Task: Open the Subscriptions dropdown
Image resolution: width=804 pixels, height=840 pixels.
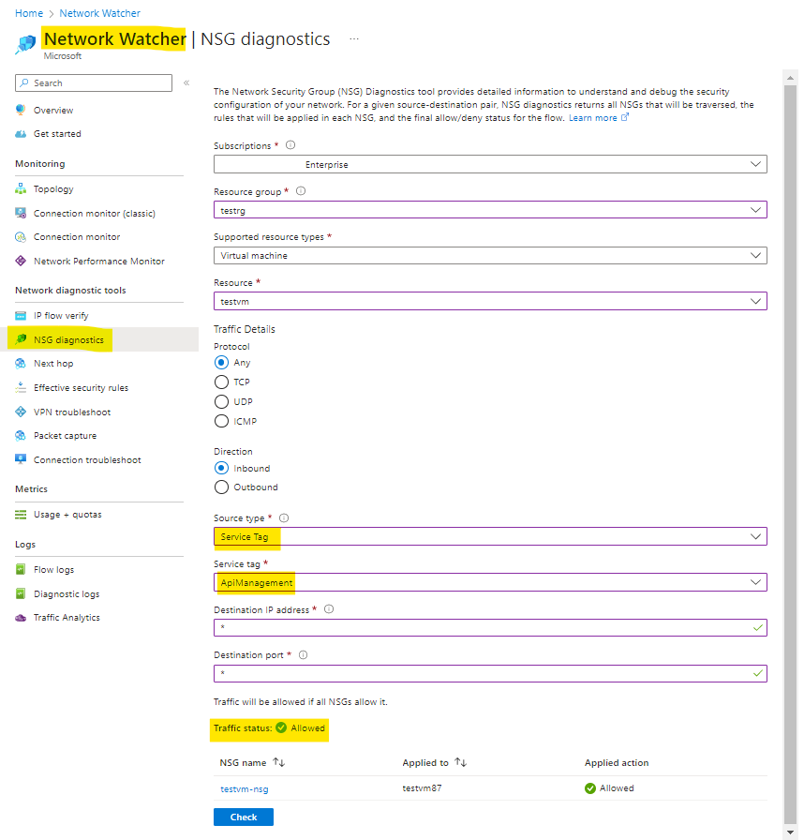Action: tap(490, 164)
